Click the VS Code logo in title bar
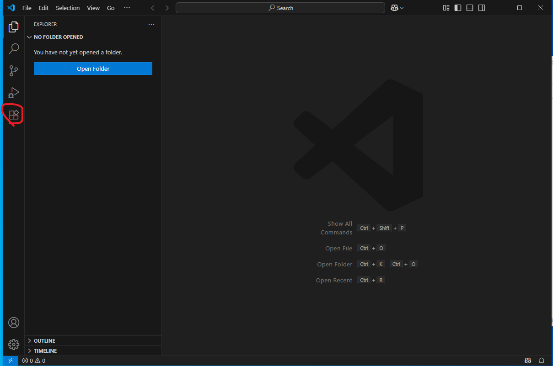Image resolution: width=553 pixels, height=366 pixels. [11, 8]
